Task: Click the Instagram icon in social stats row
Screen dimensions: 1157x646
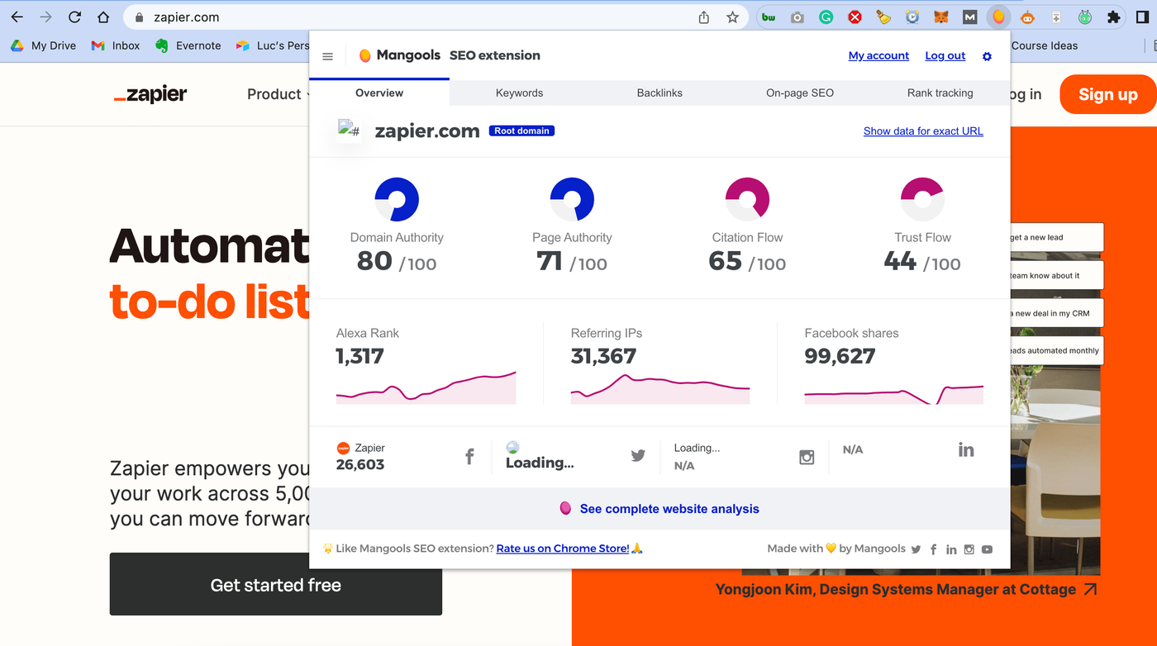Action: pyautogui.click(x=807, y=457)
